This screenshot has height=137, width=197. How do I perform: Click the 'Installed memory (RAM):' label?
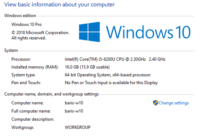tap(35, 67)
